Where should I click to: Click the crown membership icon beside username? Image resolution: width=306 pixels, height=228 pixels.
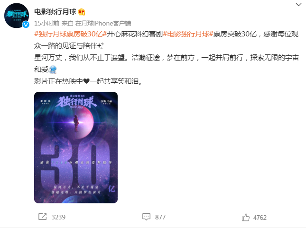point(82,12)
